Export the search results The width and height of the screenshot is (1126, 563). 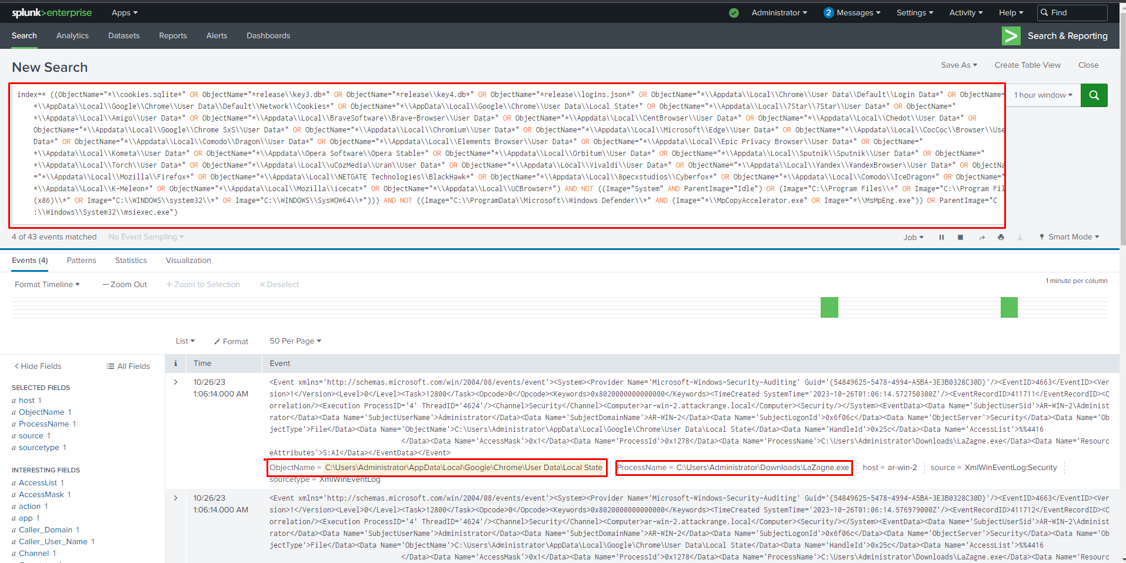[1020, 237]
